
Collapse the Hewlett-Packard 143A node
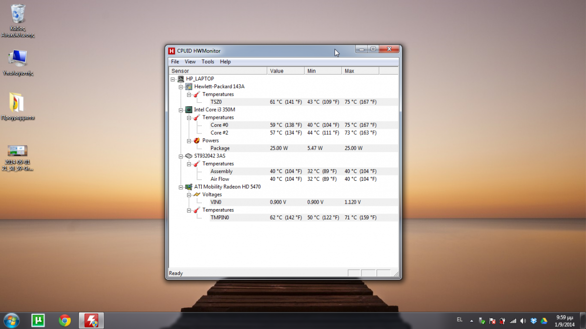tap(181, 87)
